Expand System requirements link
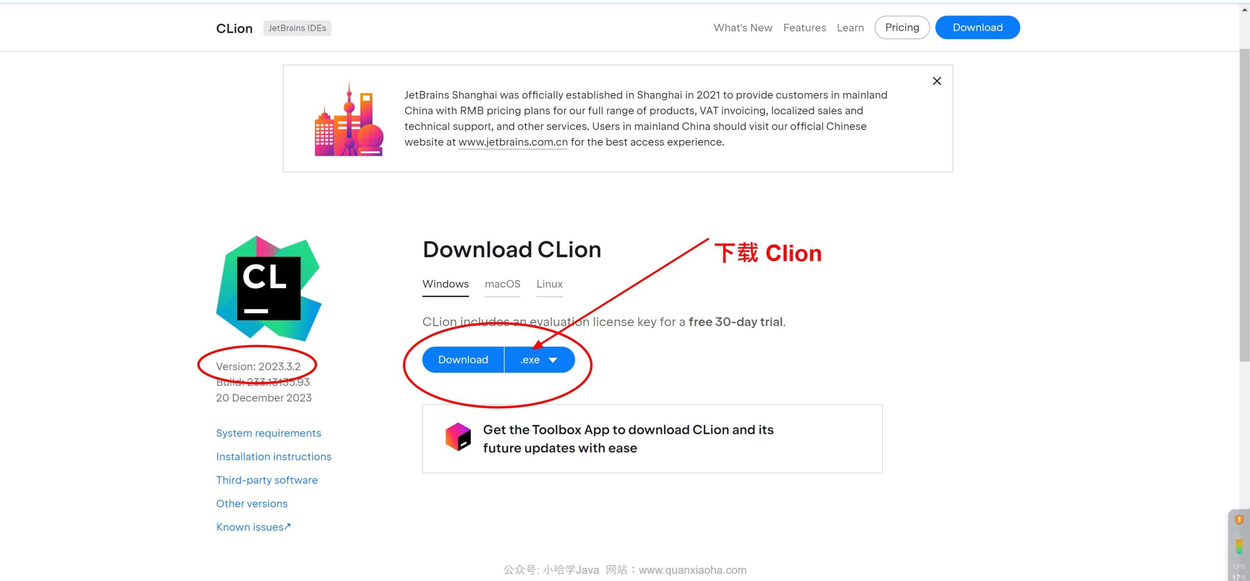1250x581 pixels. (268, 432)
